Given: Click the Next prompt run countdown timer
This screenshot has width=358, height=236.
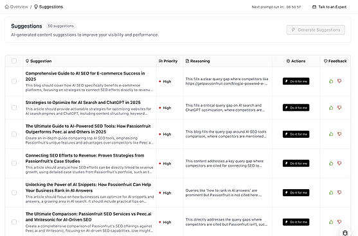Looking at the screenshot, I should tap(276, 7).
